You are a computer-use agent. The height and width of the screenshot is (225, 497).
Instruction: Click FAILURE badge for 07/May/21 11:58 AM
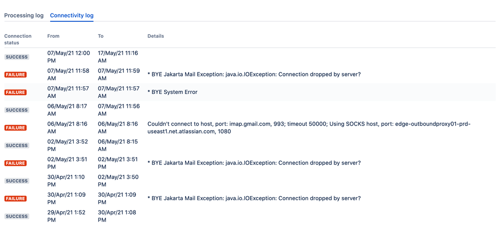pos(15,75)
